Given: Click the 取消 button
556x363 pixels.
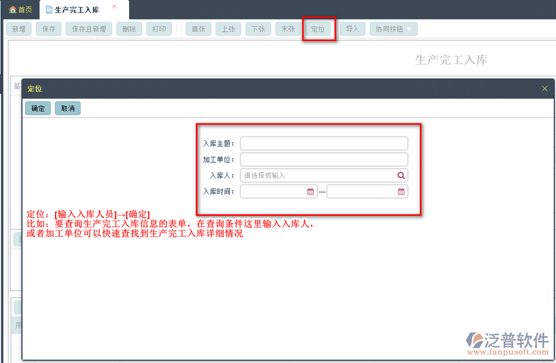Looking at the screenshot, I should [67, 108].
